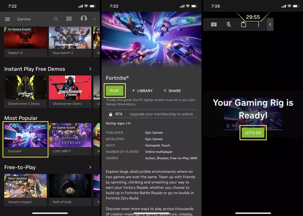Tap the SHARE button
303x216 pixels.
tap(172, 90)
